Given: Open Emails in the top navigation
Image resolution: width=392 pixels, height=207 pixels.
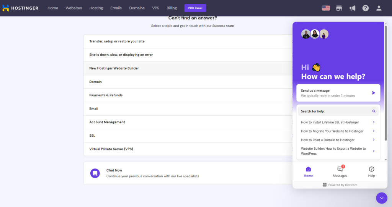Looking at the screenshot, I should coord(116,8).
